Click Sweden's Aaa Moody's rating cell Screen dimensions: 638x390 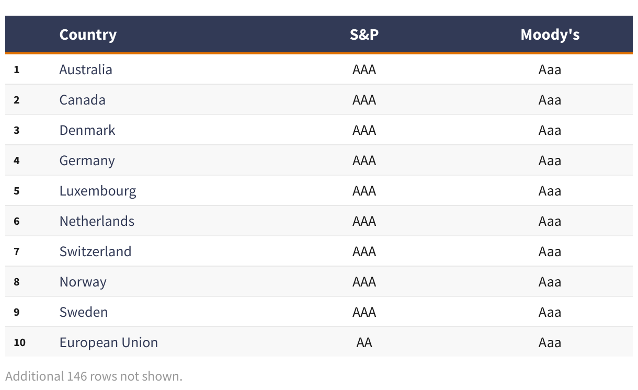click(550, 312)
